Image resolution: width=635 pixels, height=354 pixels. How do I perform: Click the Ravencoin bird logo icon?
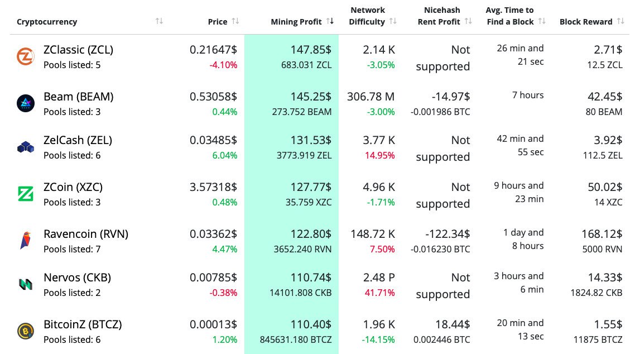click(x=25, y=241)
